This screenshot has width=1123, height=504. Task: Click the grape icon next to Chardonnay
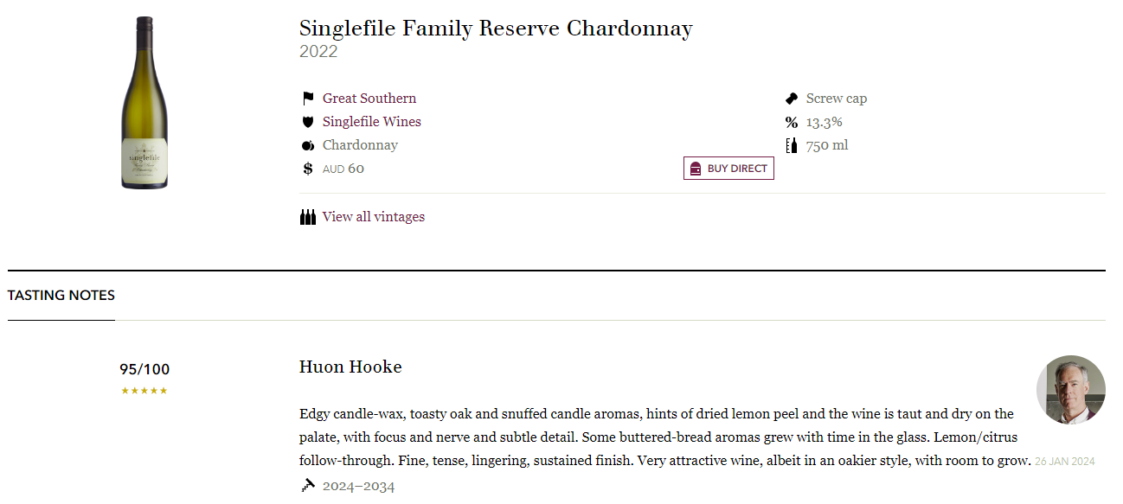tap(308, 145)
